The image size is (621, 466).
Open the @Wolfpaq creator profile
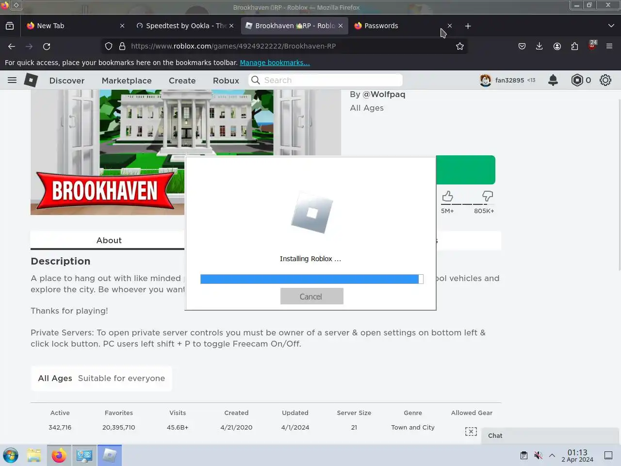(x=384, y=94)
